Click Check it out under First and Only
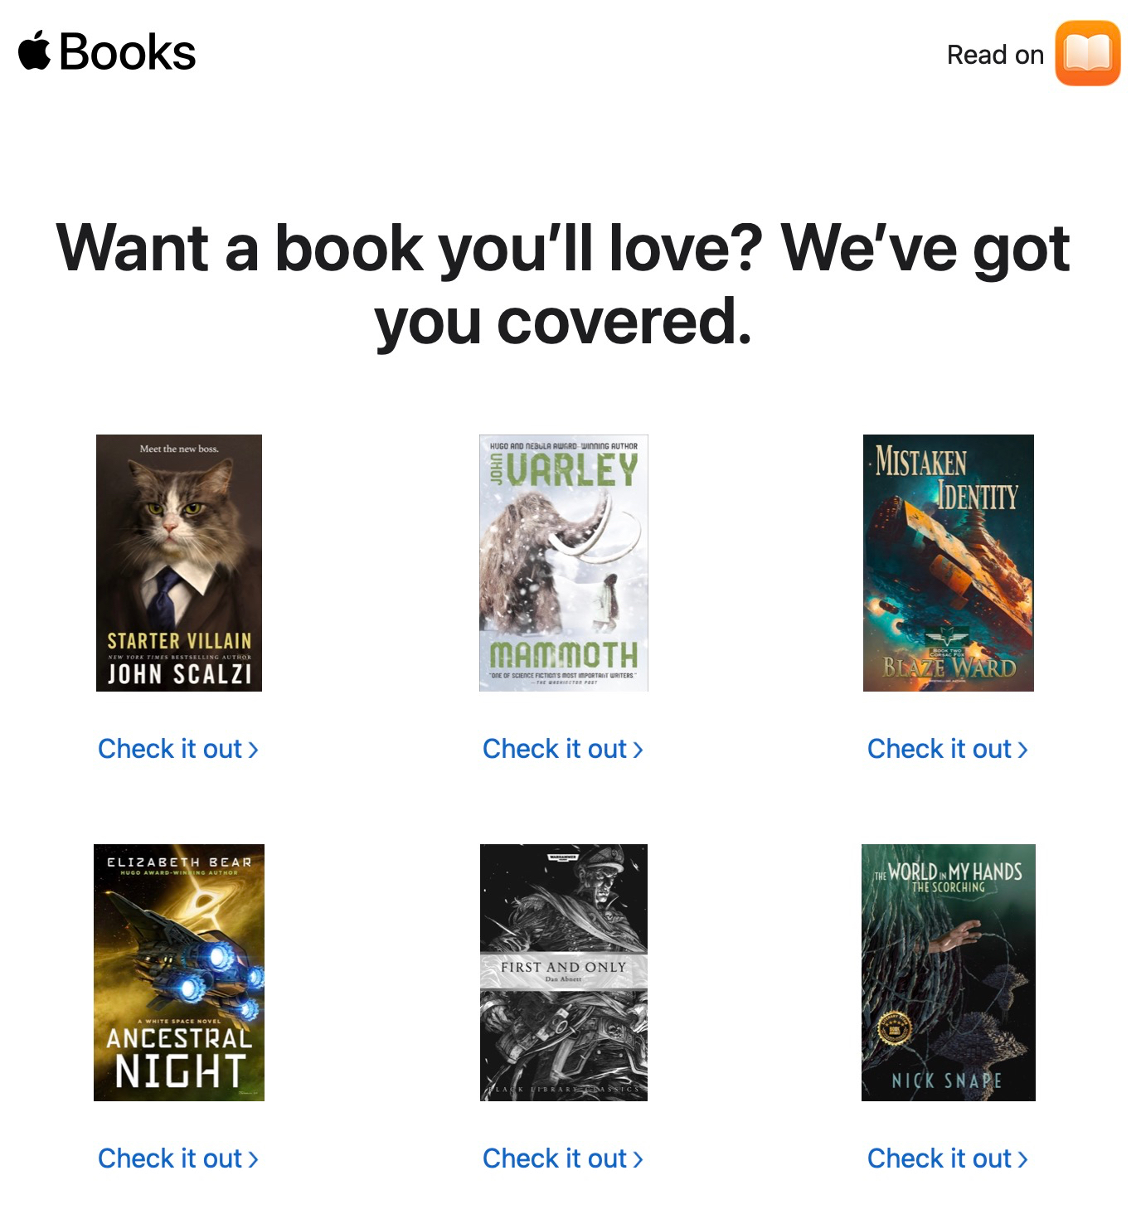The image size is (1141, 1219). [x=563, y=1158]
